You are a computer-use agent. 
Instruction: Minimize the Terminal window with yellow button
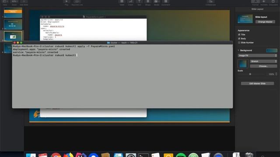pyautogui.click(x=17, y=43)
